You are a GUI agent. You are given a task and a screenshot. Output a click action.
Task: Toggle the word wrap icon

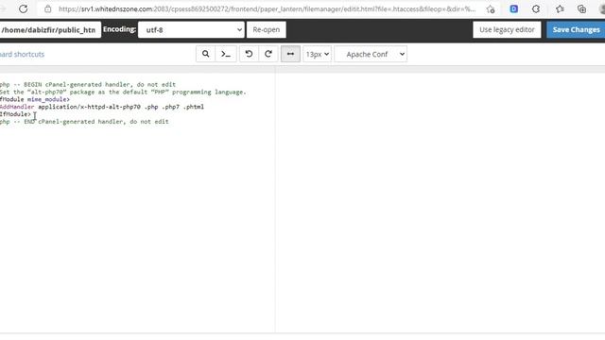290,54
